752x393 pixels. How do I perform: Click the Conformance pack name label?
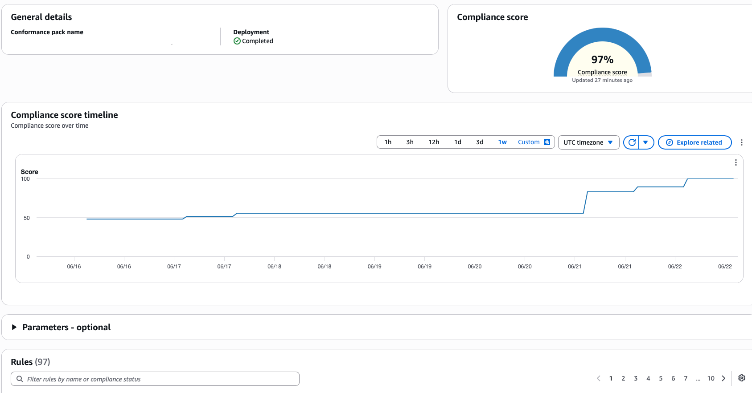tap(47, 32)
